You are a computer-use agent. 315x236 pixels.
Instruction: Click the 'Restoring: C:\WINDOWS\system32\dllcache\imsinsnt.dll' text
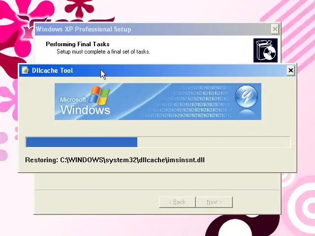pyautogui.click(x=115, y=160)
